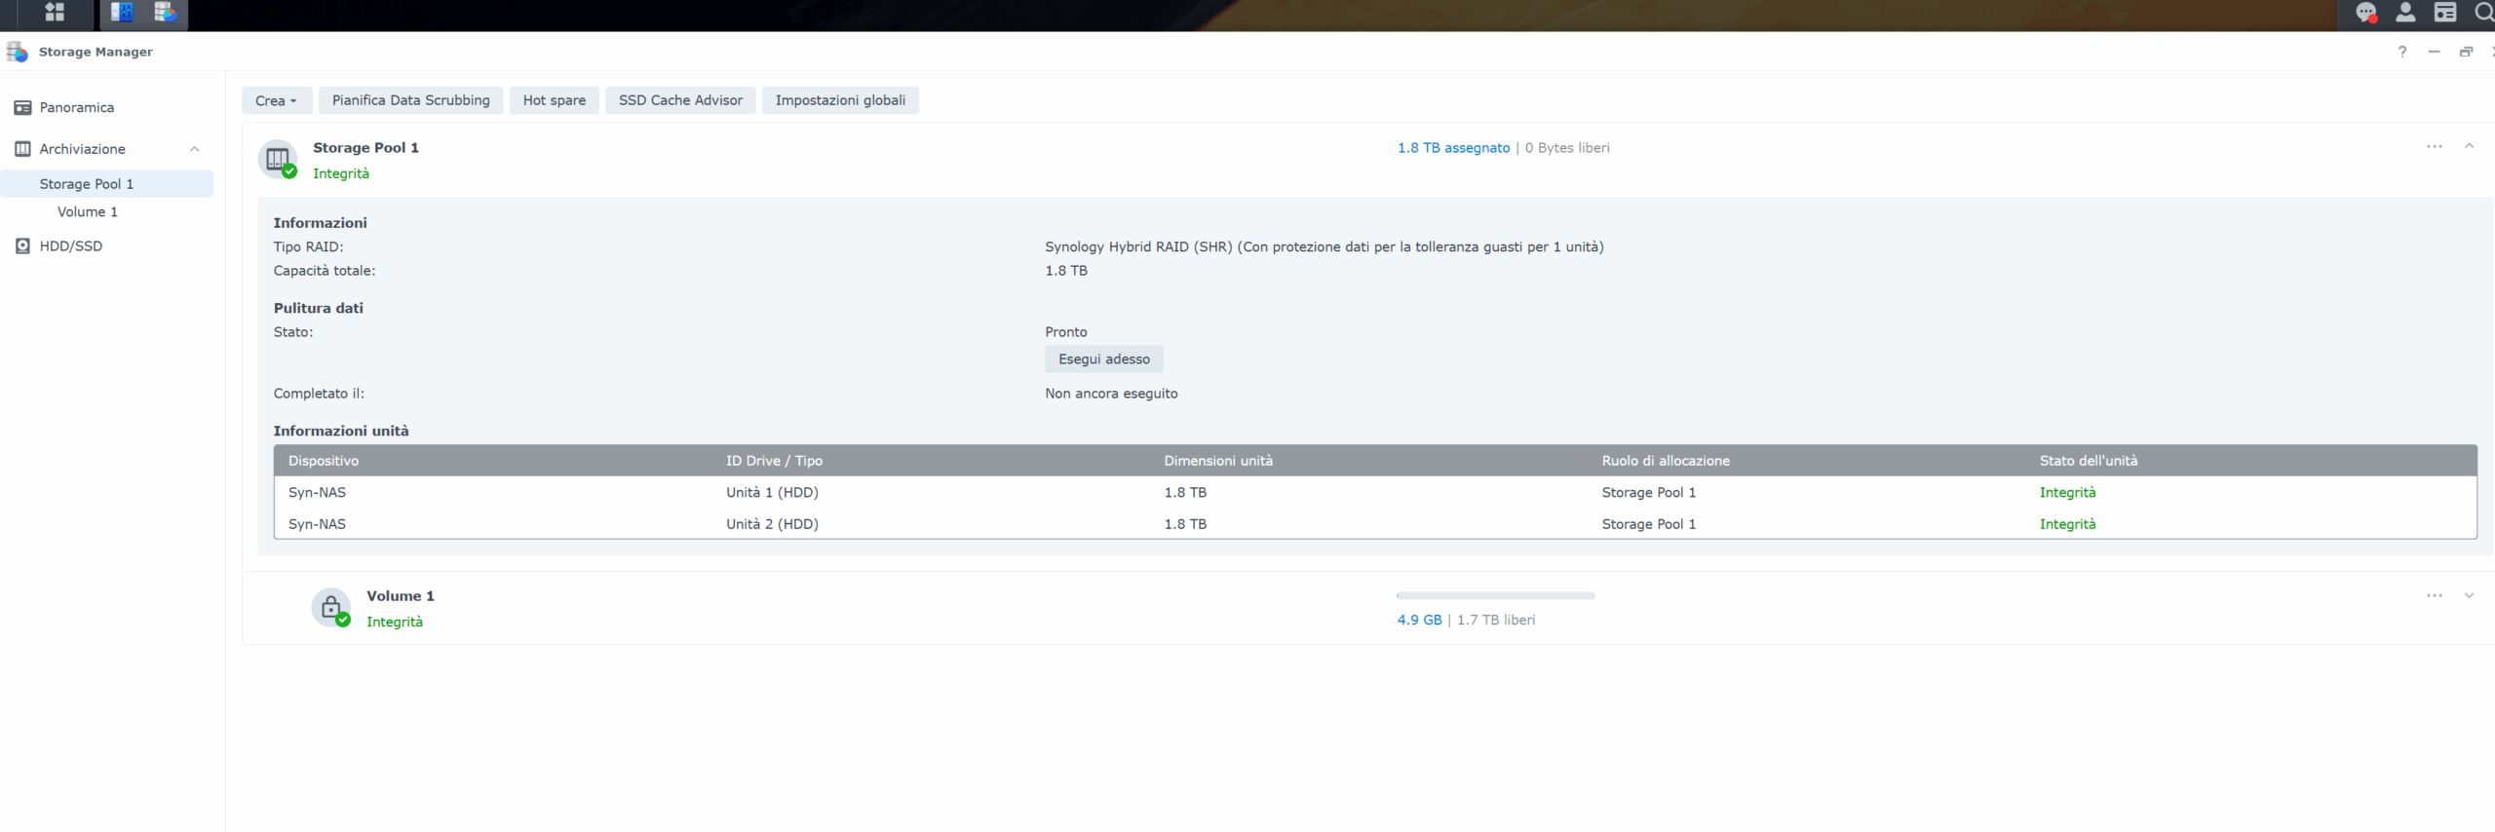Open Storage Manager help question mark
The width and height of the screenshot is (2495, 832).
(x=2402, y=52)
